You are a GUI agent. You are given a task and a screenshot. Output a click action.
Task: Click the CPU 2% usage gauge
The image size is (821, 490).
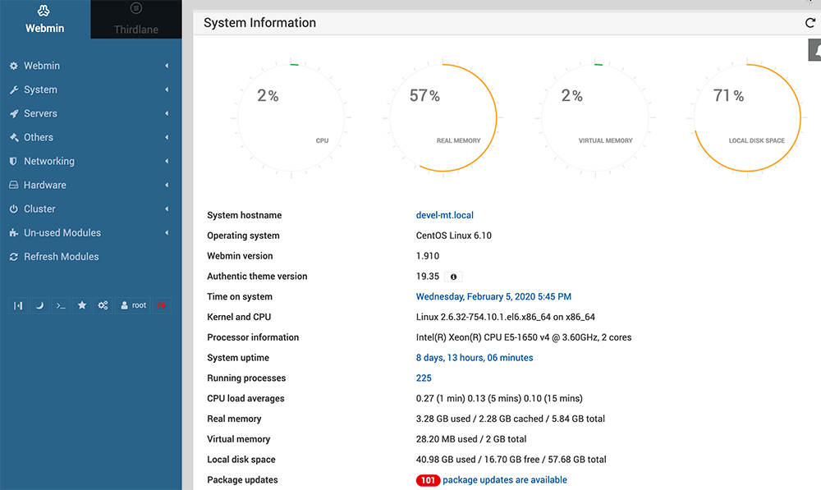tap(291, 118)
